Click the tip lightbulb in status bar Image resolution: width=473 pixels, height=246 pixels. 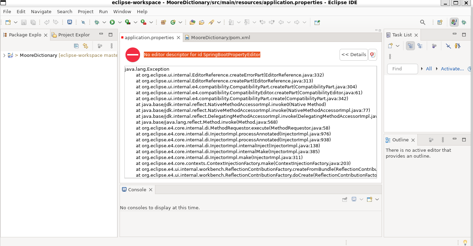[465, 242]
